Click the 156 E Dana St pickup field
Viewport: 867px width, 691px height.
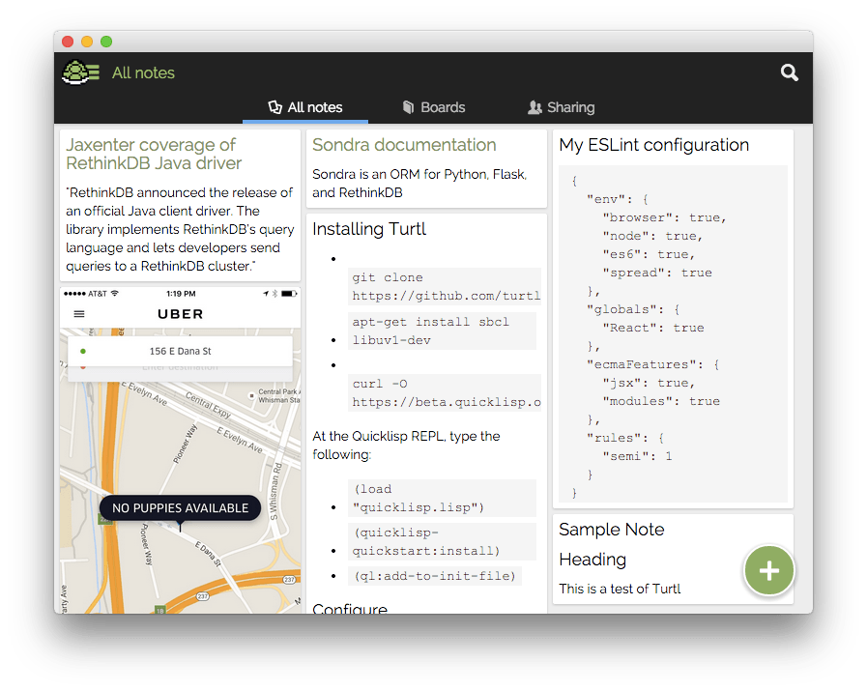180,352
